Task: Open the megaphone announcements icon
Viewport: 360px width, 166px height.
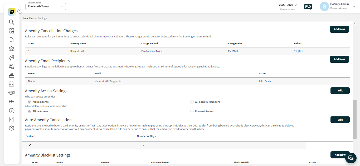Action: (x=12, y=57)
